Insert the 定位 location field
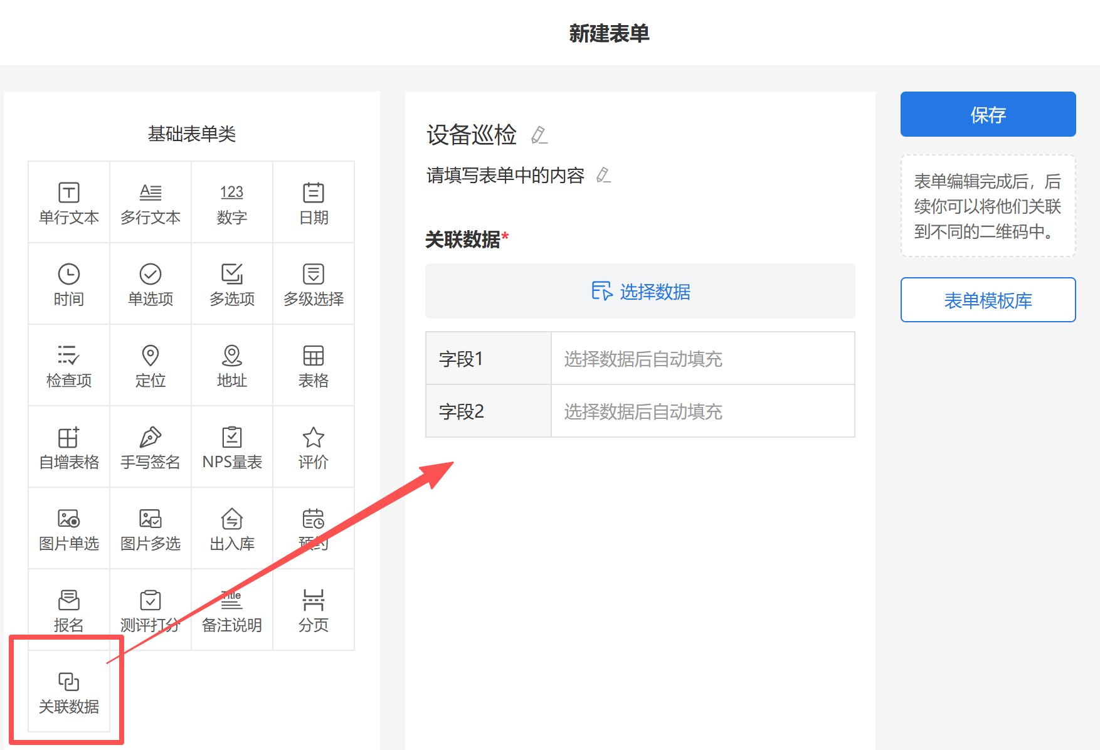This screenshot has width=1100, height=750. click(151, 365)
